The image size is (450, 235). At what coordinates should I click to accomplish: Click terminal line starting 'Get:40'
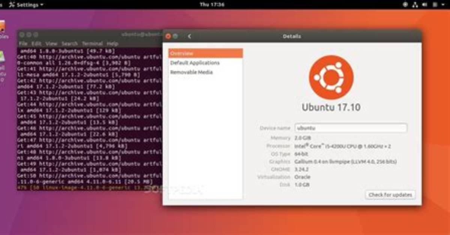[x=90, y=57]
